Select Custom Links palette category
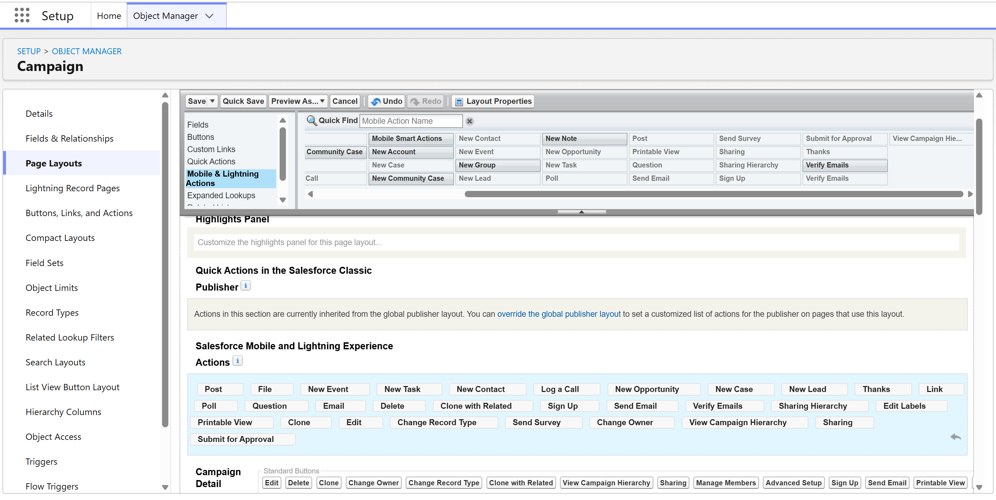 [x=211, y=149]
